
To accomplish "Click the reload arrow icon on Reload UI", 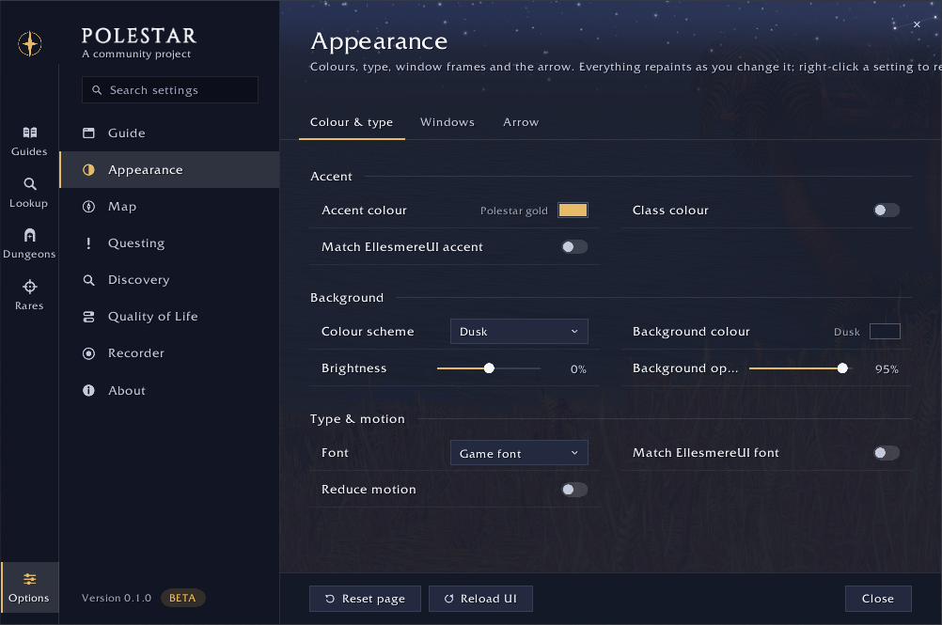I will click(x=448, y=599).
